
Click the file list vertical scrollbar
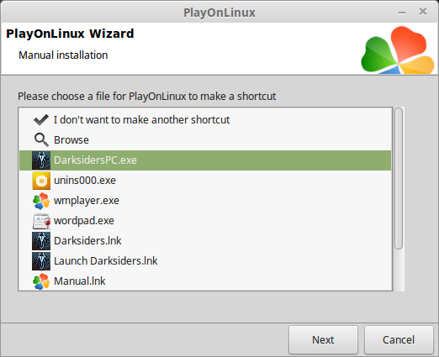coord(399,179)
